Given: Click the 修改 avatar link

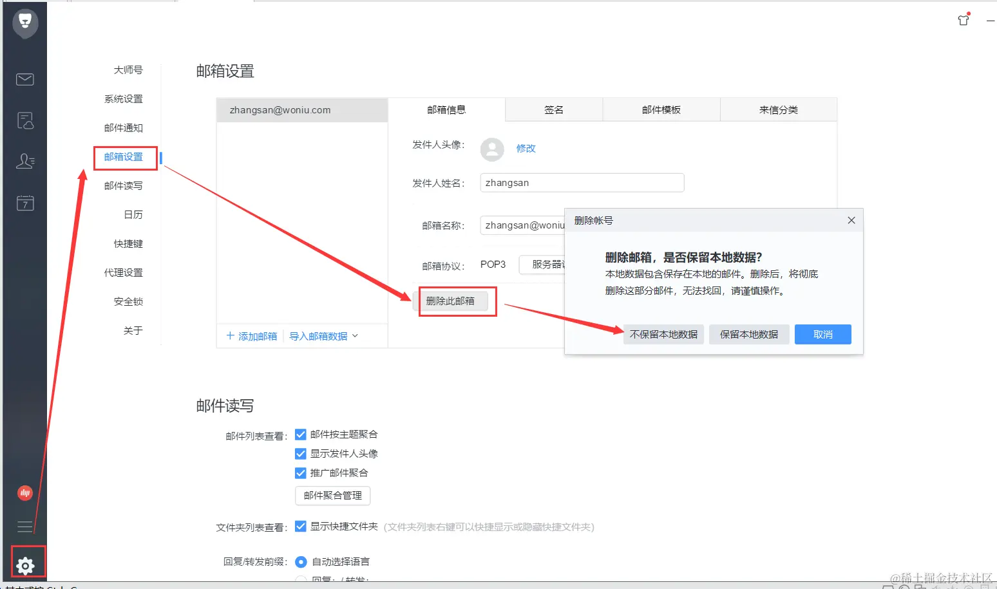Looking at the screenshot, I should [526, 148].
